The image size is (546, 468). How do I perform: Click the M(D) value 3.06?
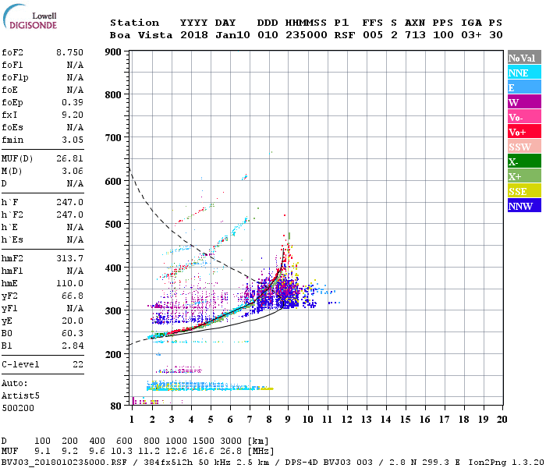click(73, 172)
